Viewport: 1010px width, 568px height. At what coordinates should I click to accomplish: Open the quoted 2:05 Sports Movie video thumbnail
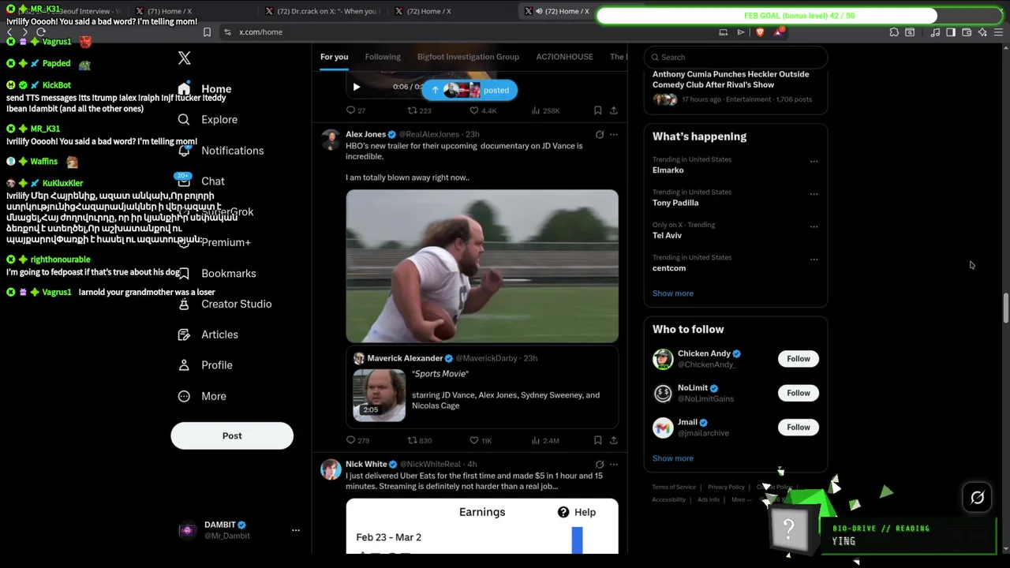379,394
